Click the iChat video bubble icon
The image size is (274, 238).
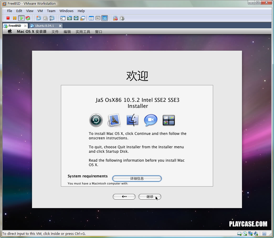click(x=150, y=120)
